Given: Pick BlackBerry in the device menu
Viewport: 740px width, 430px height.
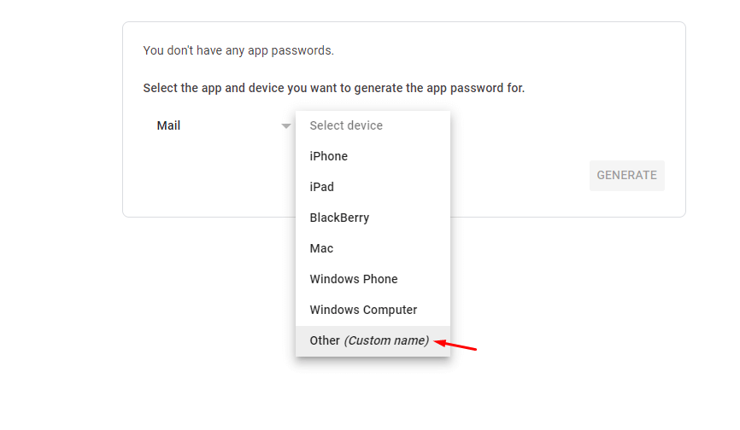Looking at the screenshot, I should pyautogui.click(x=339, y=218).
